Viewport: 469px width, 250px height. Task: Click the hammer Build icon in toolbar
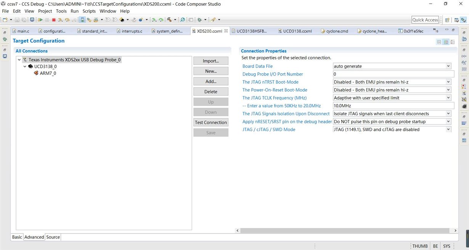pyautogui.click(x=169, y=19)
